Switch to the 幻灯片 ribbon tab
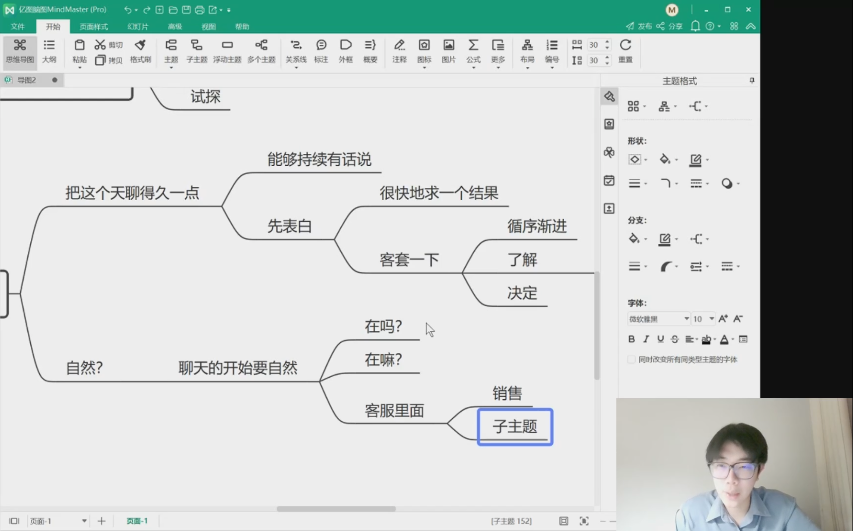853x531 pixels. (x=137, y=27)
